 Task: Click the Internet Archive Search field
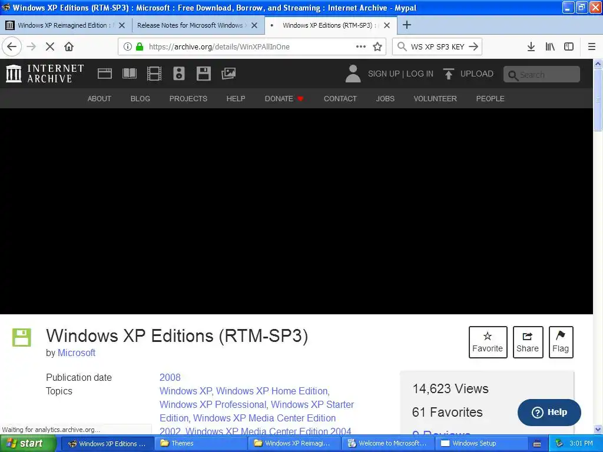pyautogui.click(x=542, y=74)
